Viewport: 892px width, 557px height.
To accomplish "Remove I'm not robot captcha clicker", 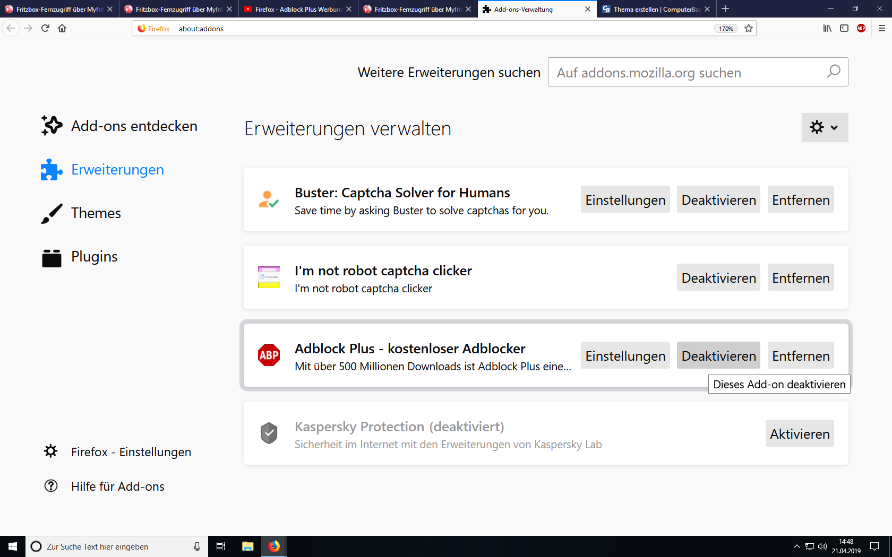I will point(801,277).
